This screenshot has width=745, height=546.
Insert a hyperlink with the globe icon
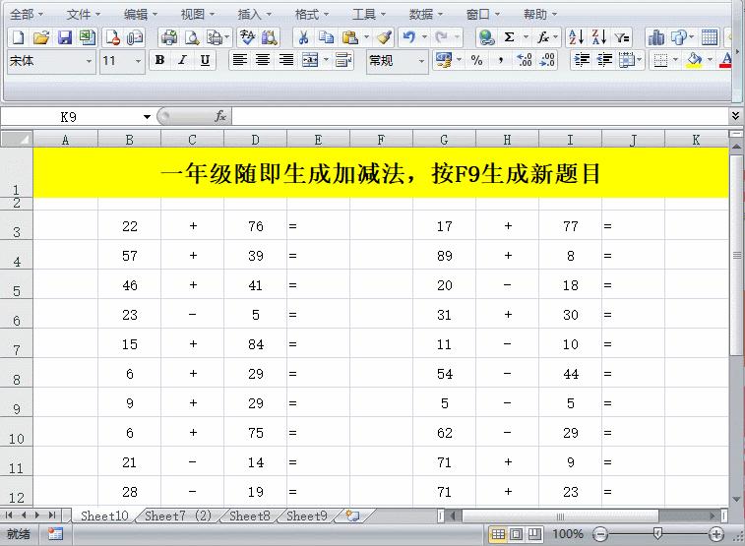(x=486, y=37)
